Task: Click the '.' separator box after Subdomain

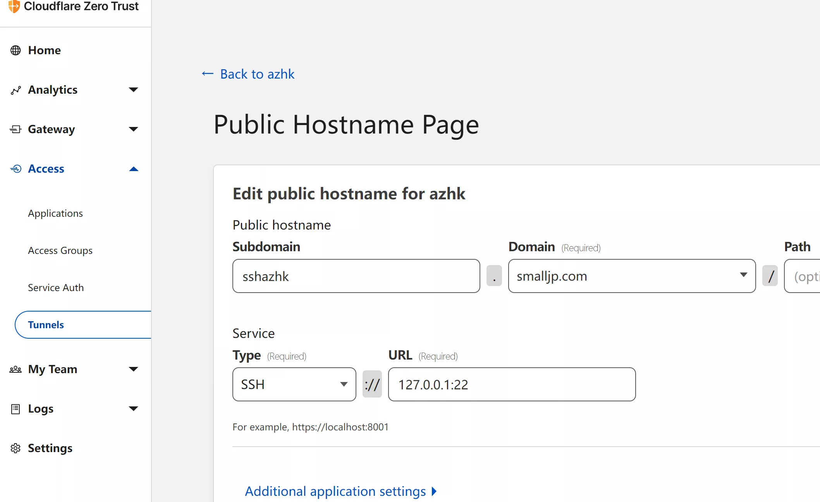Action: pyautogui.click(x=494, y=276)
